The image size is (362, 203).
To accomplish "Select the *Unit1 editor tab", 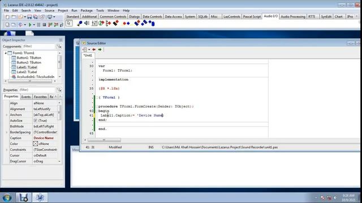I will click(x=88, y=55).
